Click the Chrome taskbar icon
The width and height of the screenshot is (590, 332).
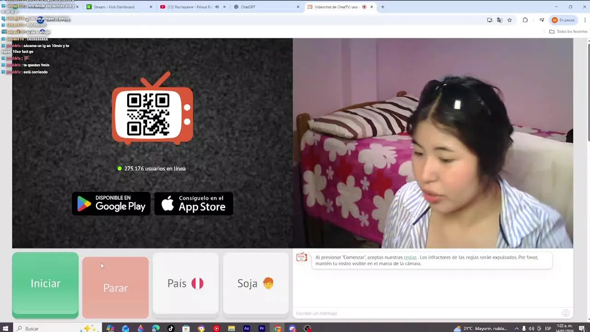click(x=277, y=328)
